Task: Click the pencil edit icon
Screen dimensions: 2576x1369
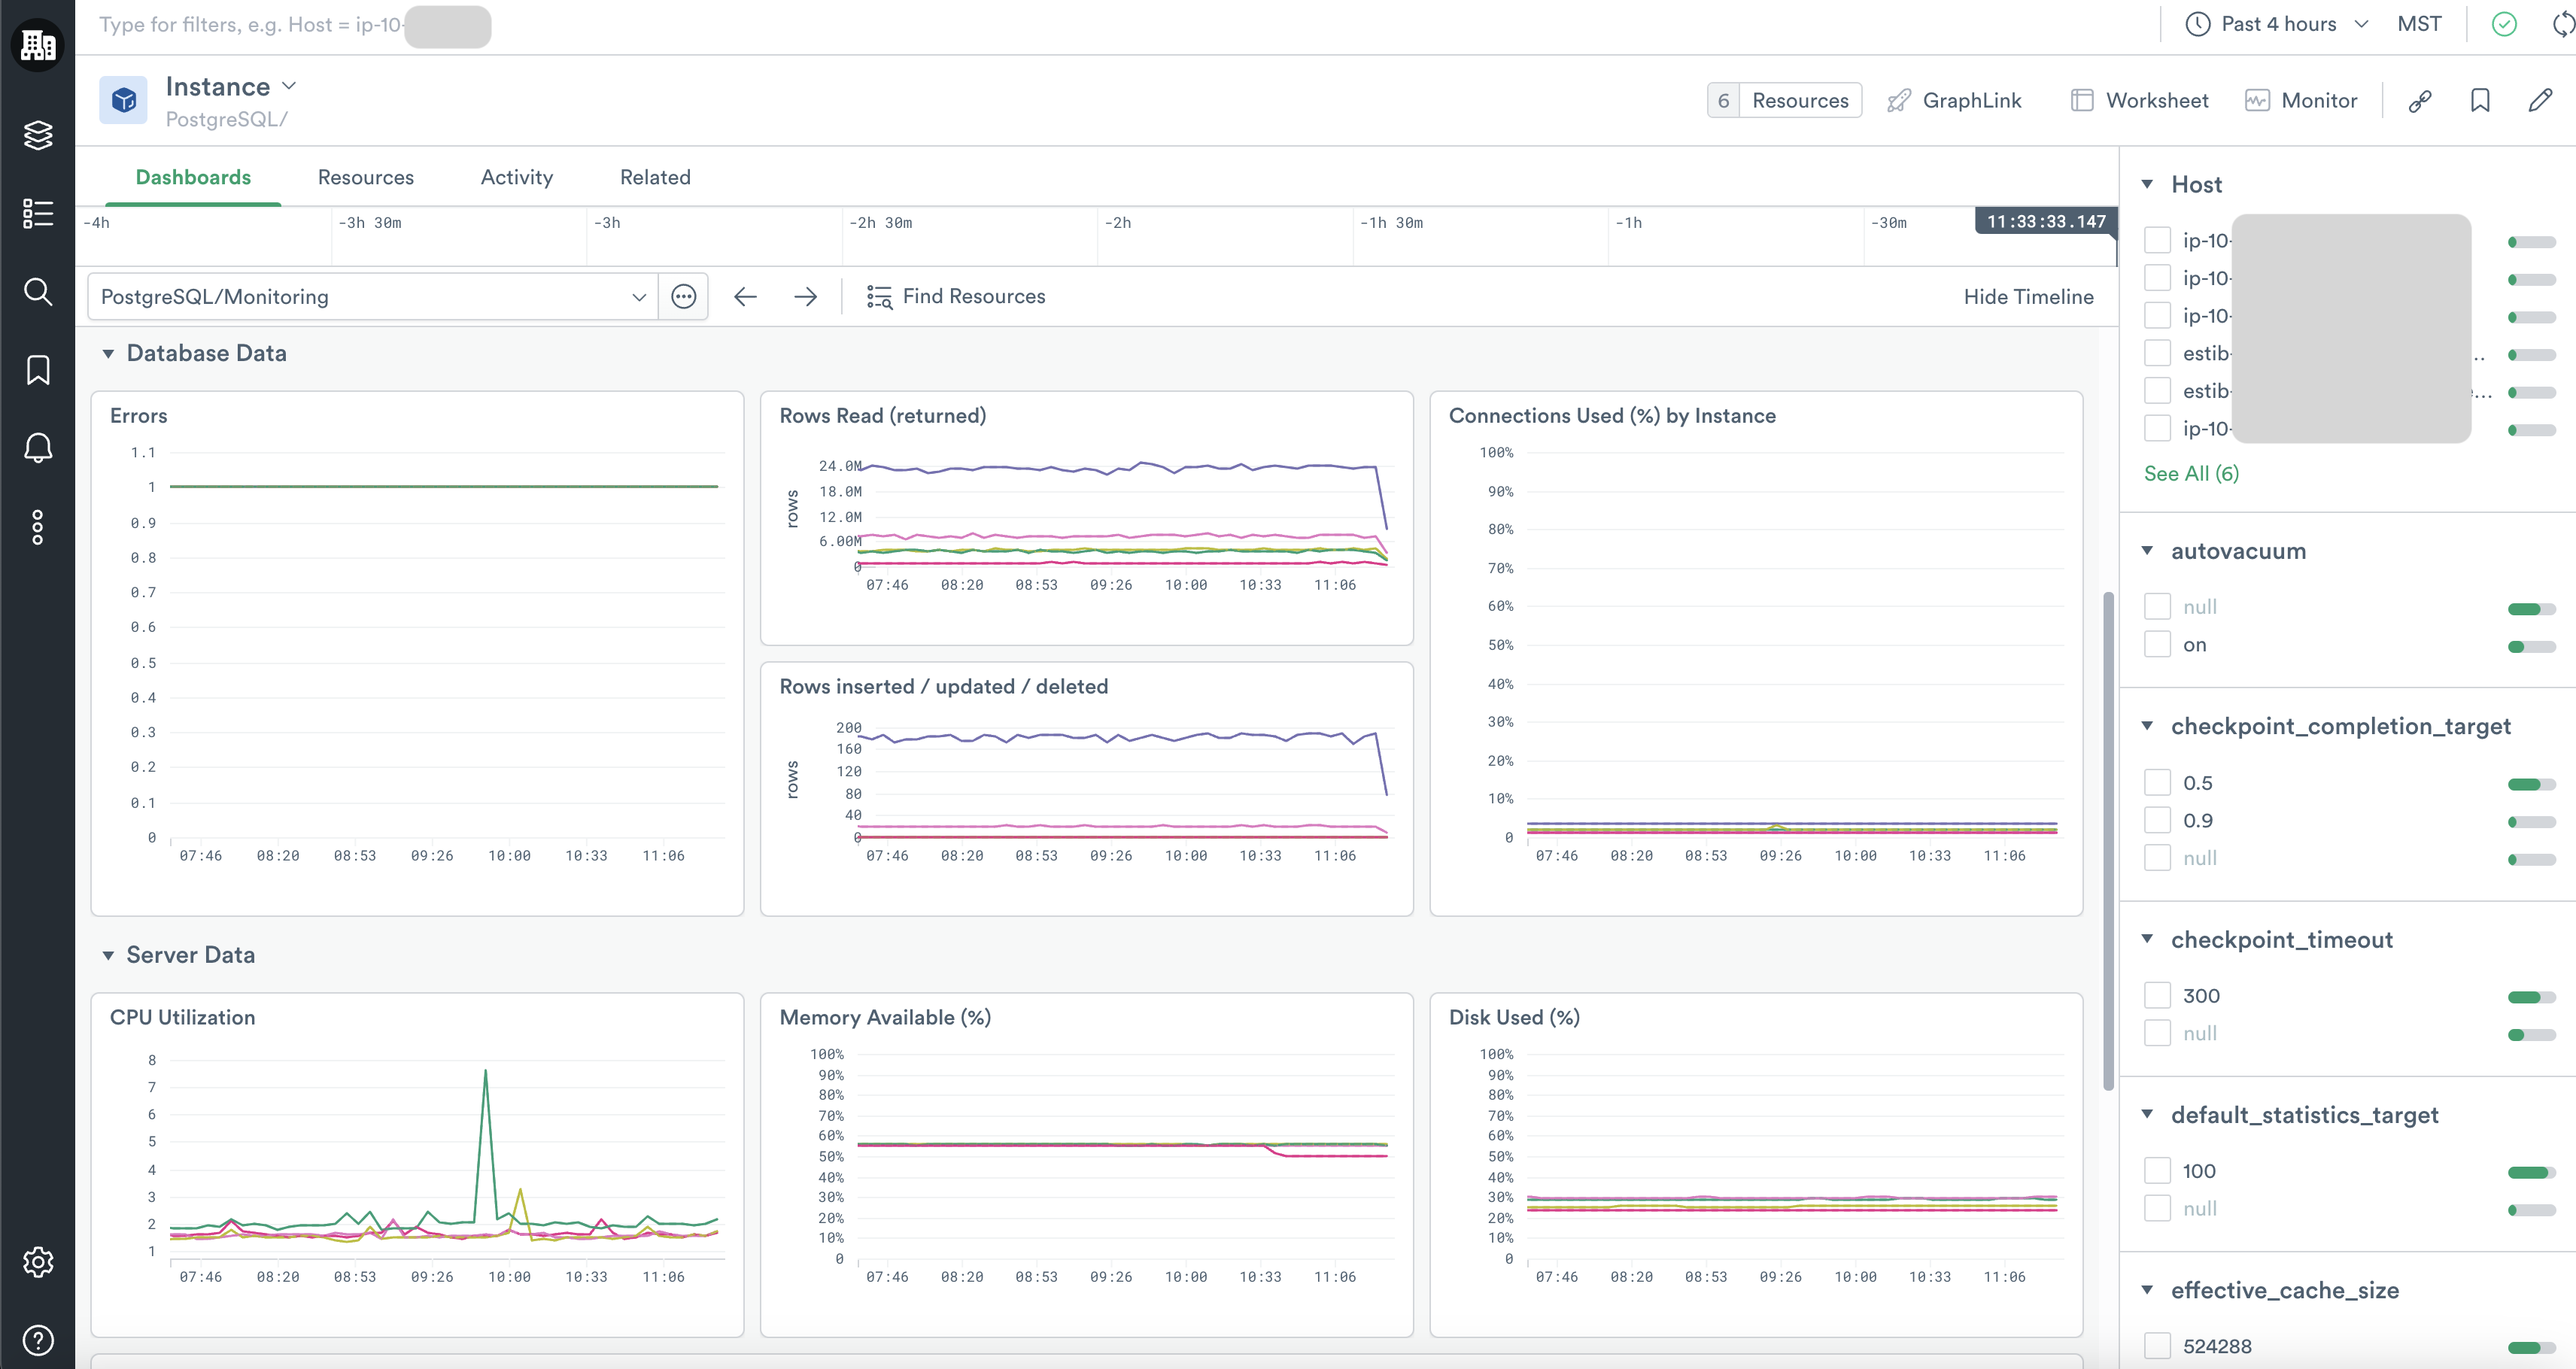Action: pos(2540,101)
